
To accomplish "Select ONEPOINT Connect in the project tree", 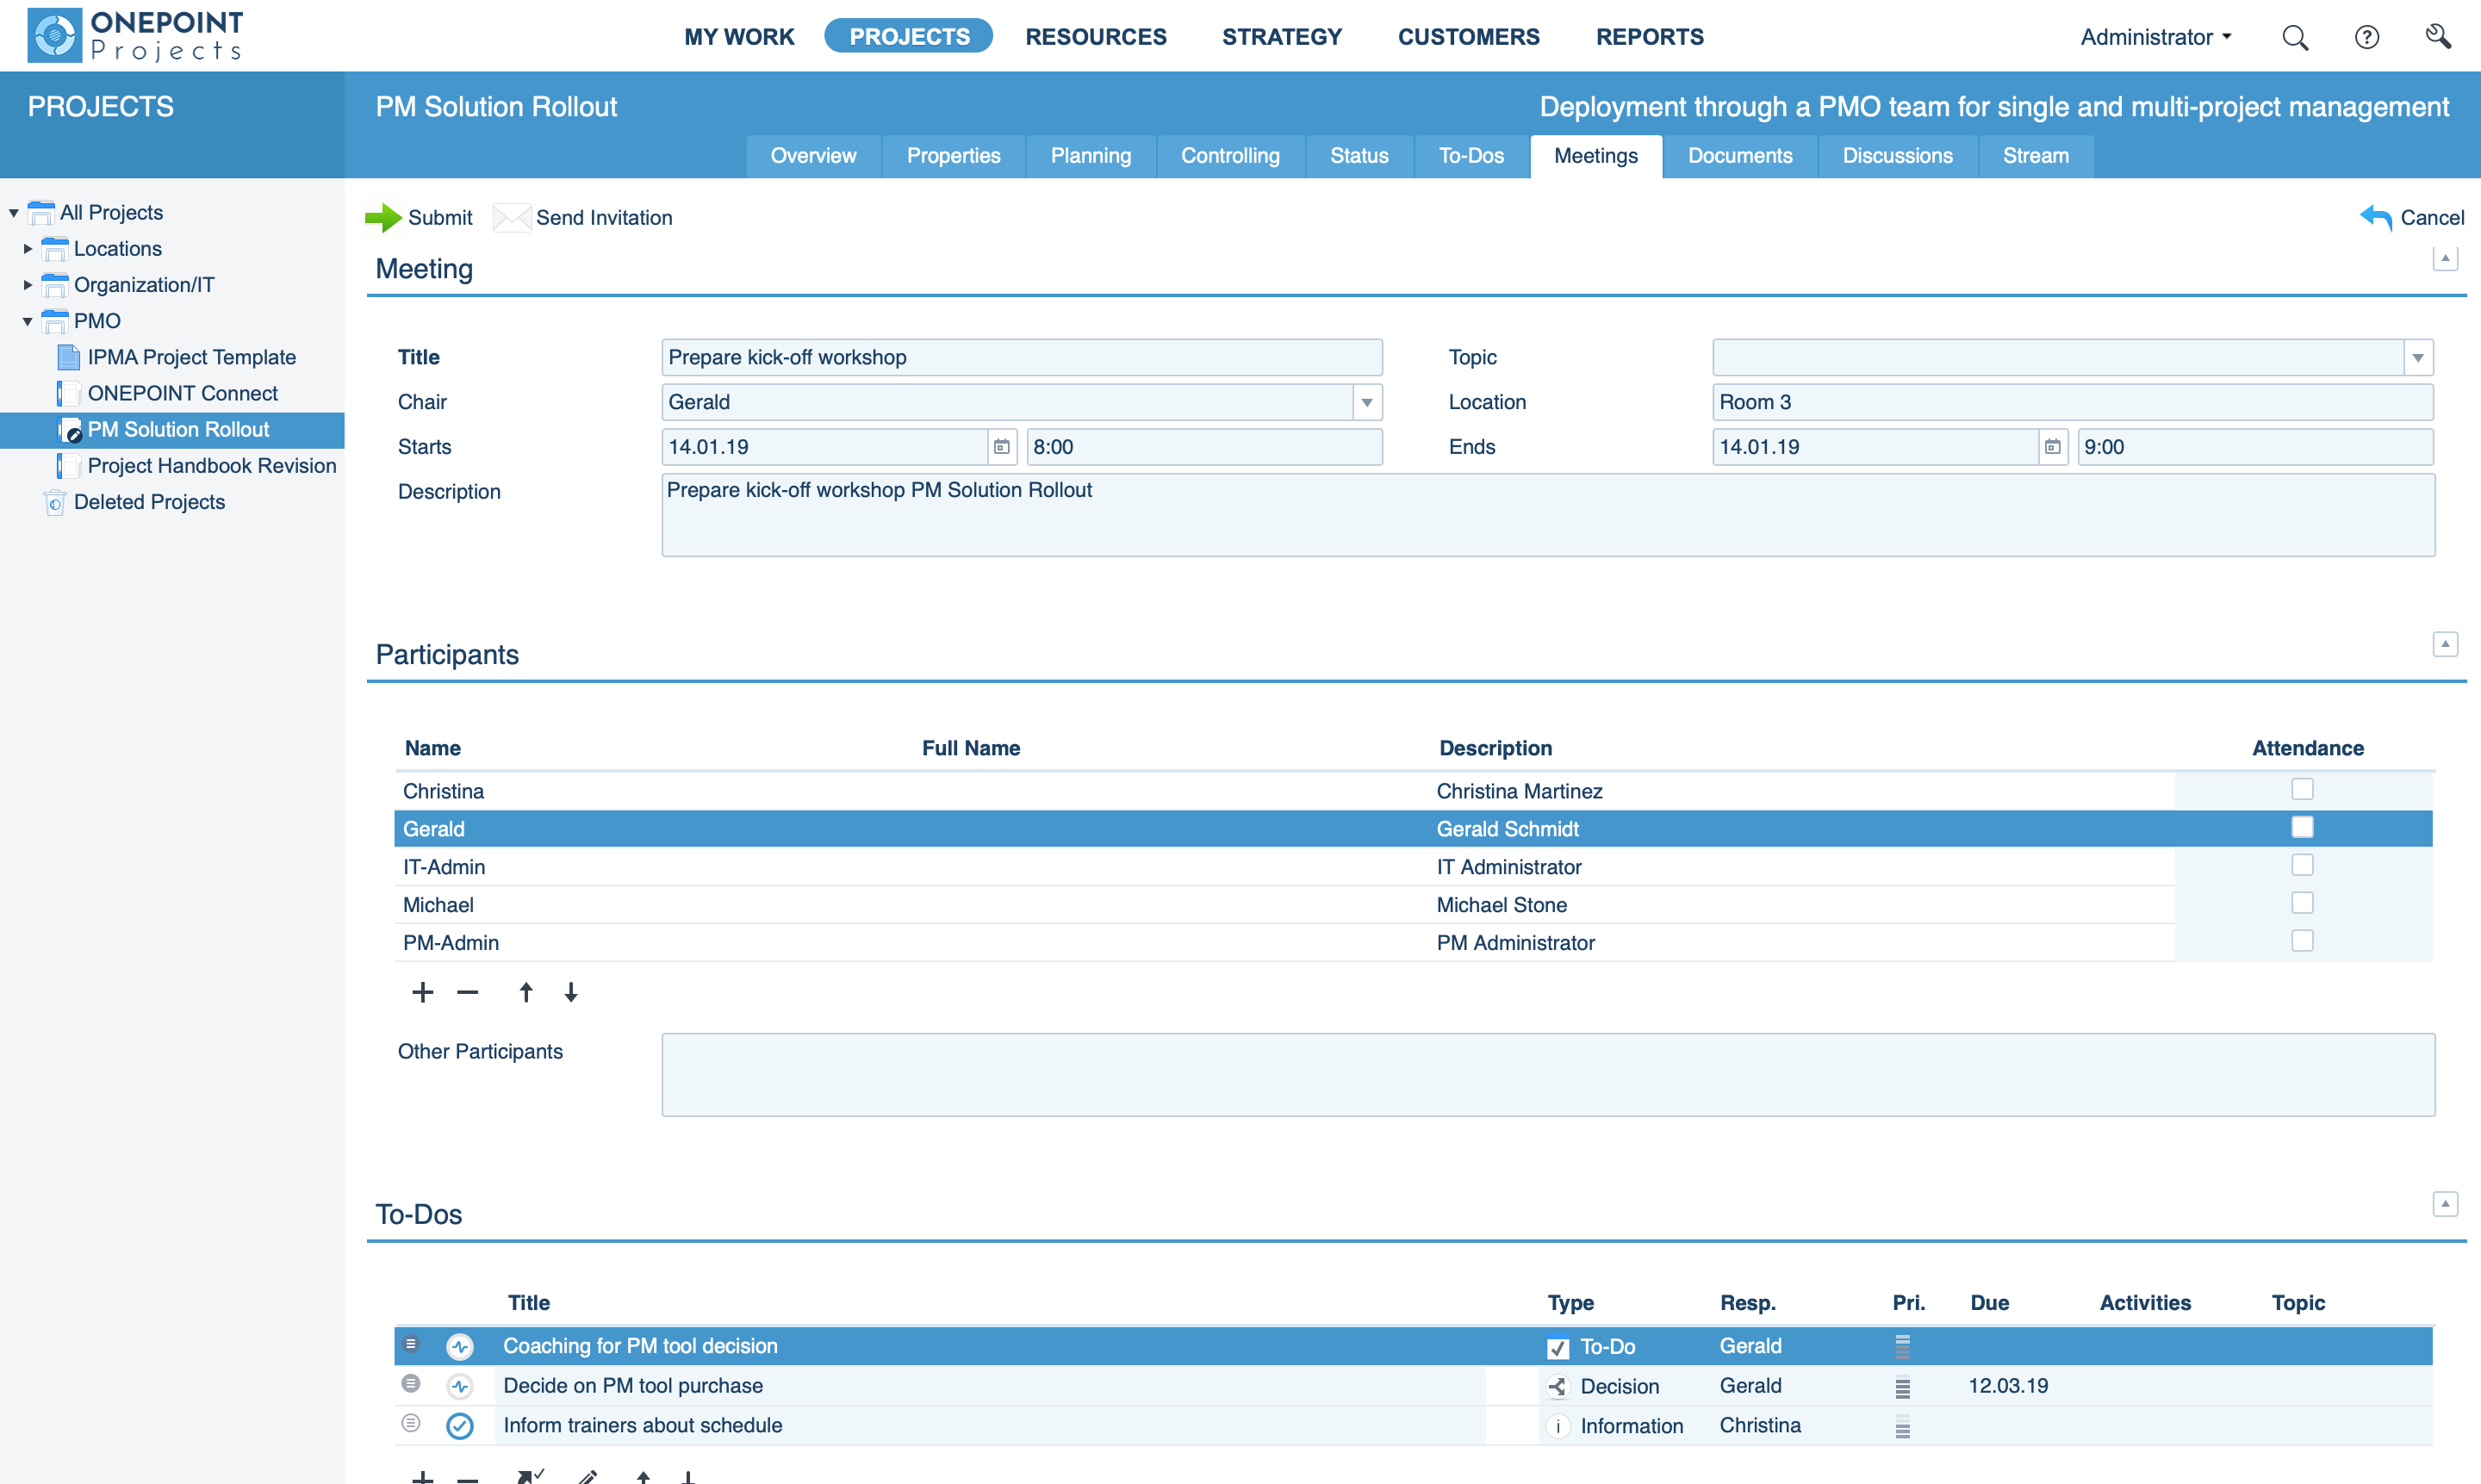I will point(182,393).
